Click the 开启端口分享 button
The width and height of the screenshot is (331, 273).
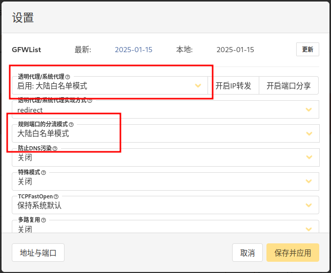pos(288,86)
